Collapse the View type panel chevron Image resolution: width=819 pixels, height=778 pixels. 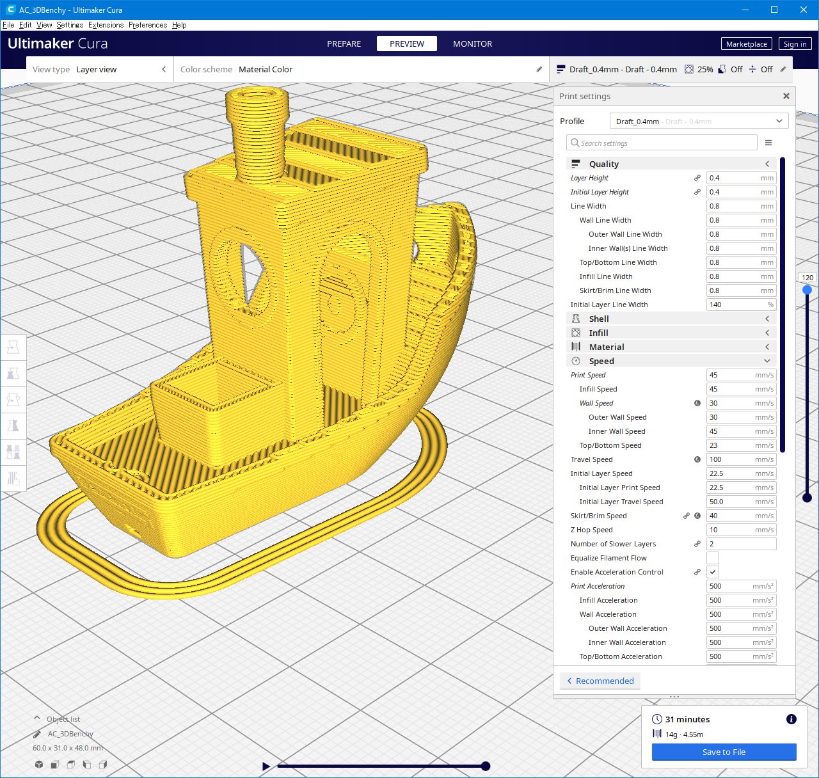(x=164, y=69)
